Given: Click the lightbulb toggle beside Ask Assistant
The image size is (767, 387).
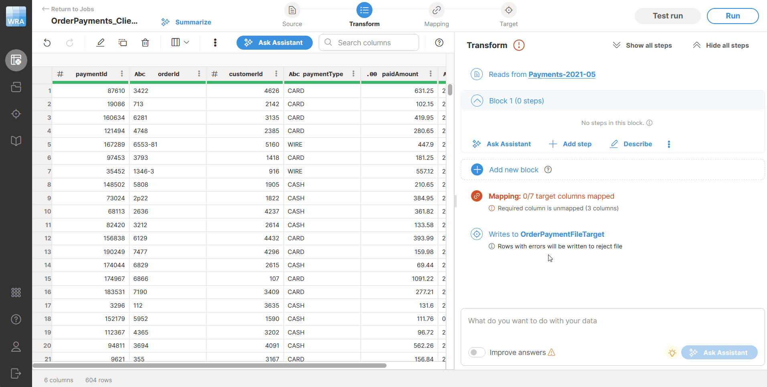Looking at the screenshot, I should (672, 353).
